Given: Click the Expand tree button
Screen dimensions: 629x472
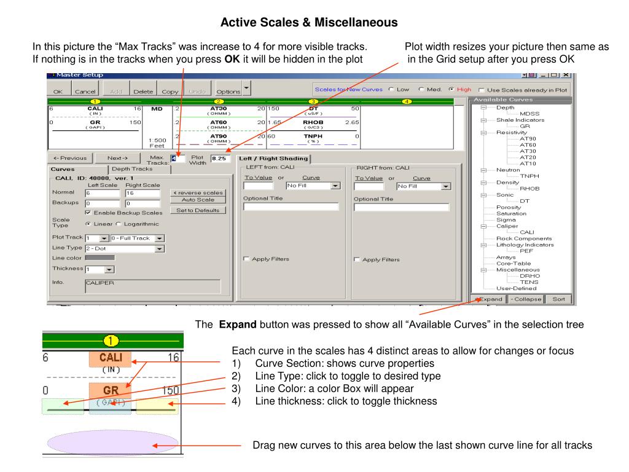Looking at the screenshot, I should pos(488,299).
